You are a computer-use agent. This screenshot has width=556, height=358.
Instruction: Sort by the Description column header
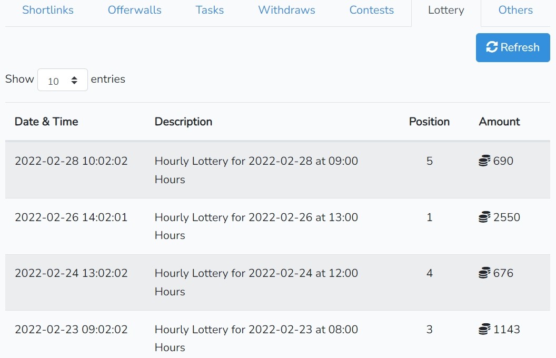(183, 122)
